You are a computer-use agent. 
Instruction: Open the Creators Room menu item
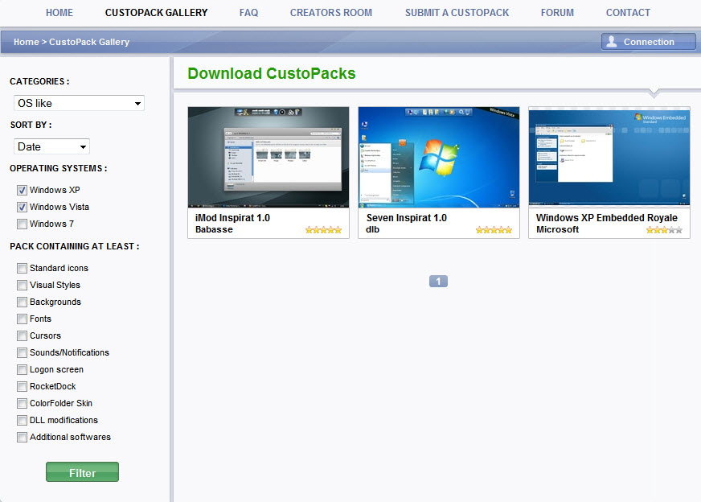pyautogui.click(x=331, y=13)
